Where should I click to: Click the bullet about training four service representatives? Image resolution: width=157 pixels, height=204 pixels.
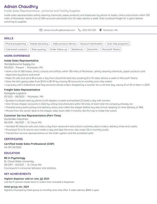click(x=49, y=133)
